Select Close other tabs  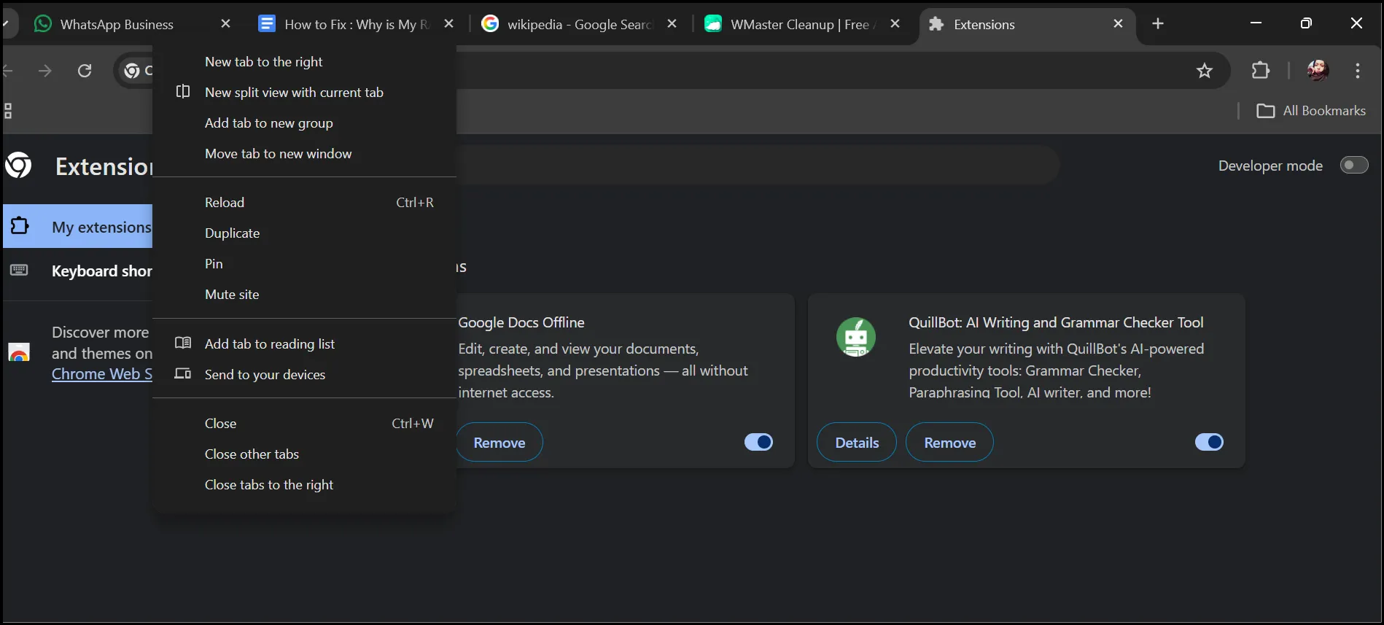pos(305,454)
